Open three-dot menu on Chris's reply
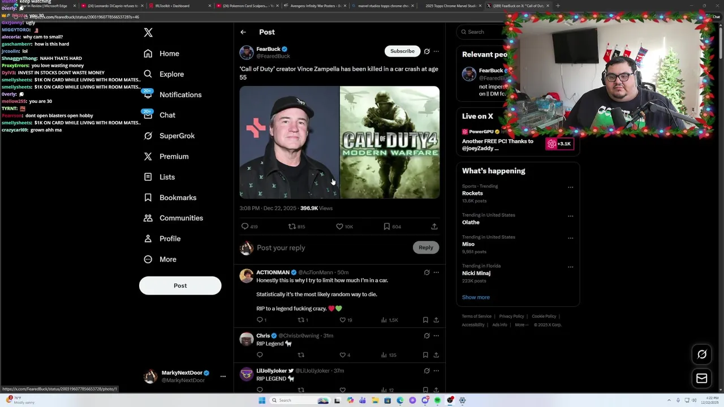 436,336
